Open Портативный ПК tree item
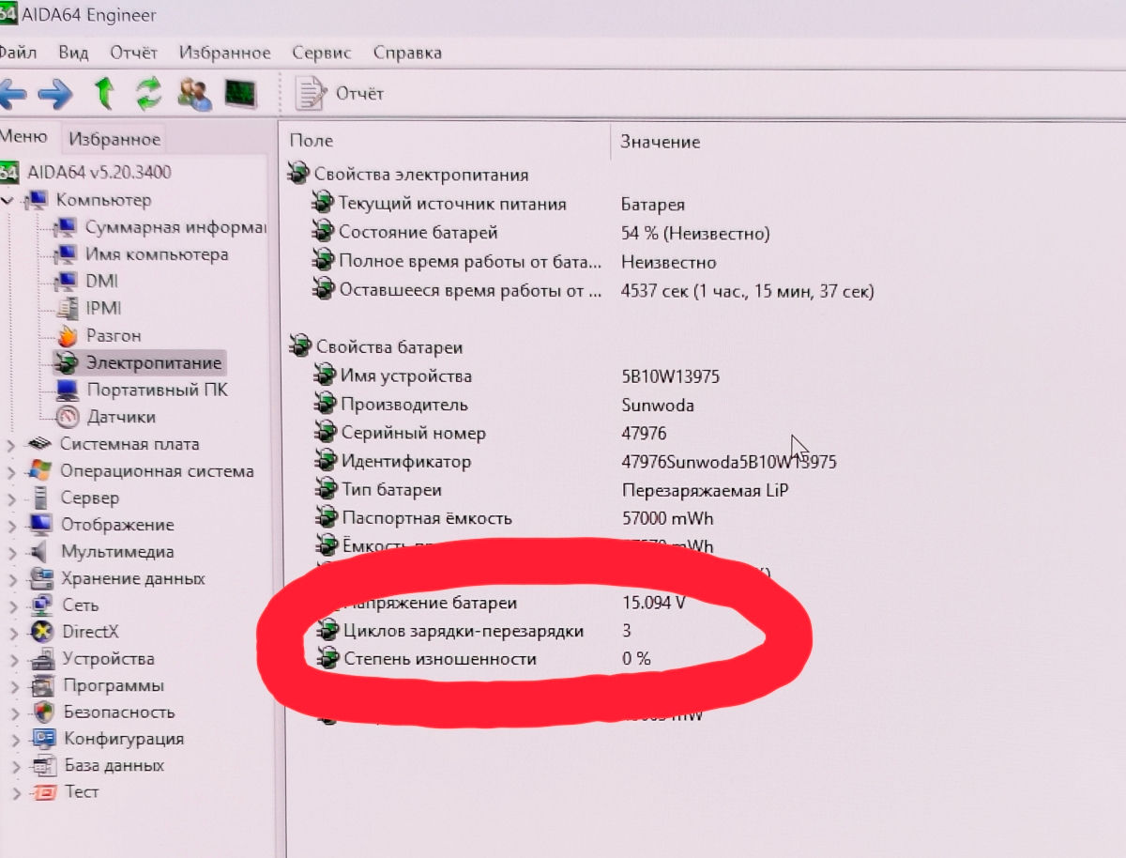 coord(157,390)
